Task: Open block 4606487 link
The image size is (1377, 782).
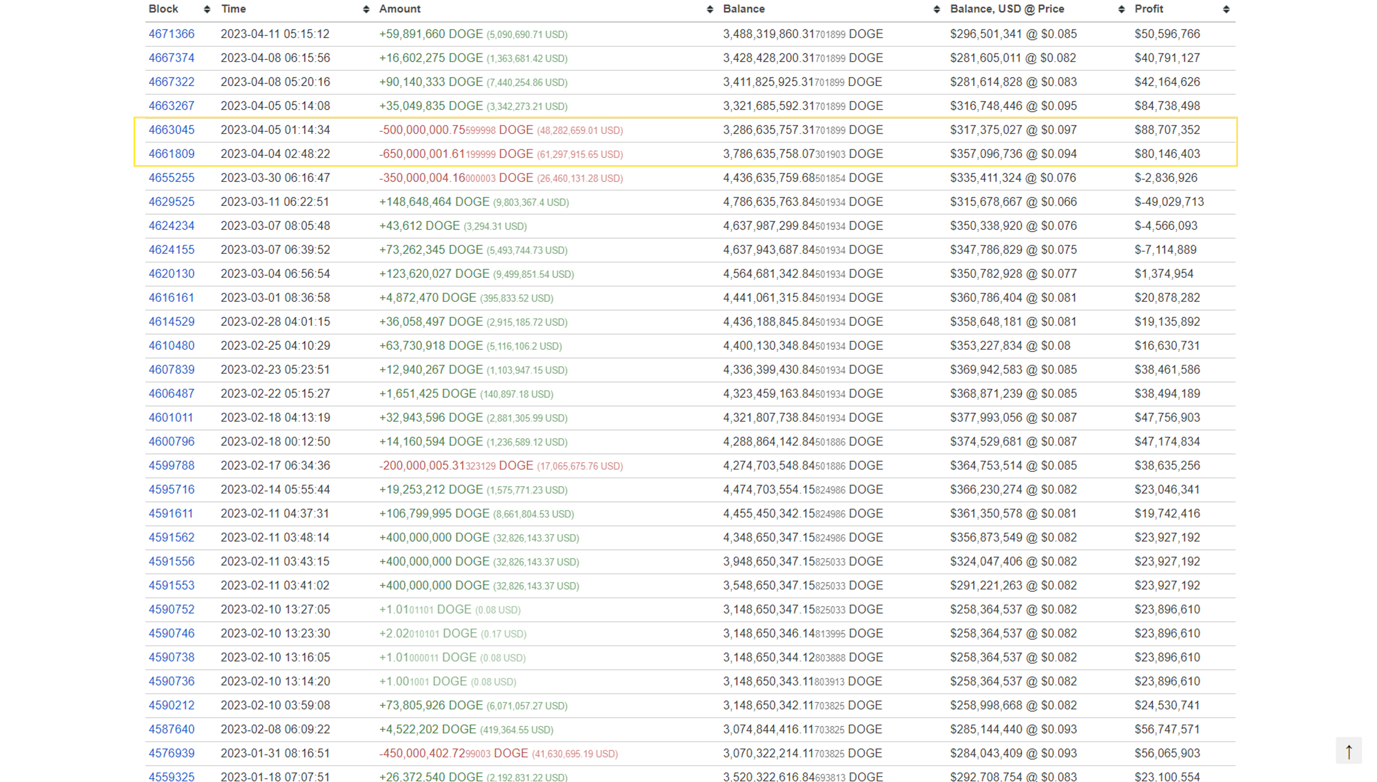Action: [x=171, y=393]
